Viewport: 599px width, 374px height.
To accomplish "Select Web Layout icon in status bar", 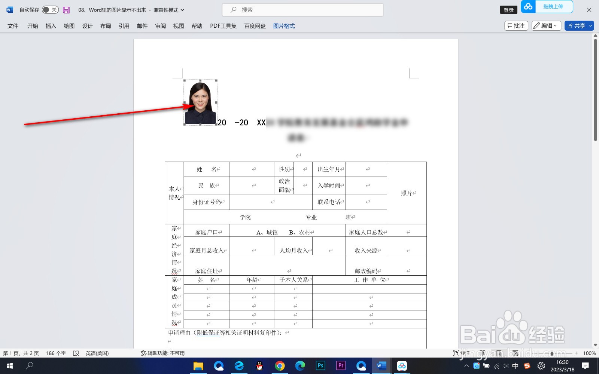I will [516, 353].
